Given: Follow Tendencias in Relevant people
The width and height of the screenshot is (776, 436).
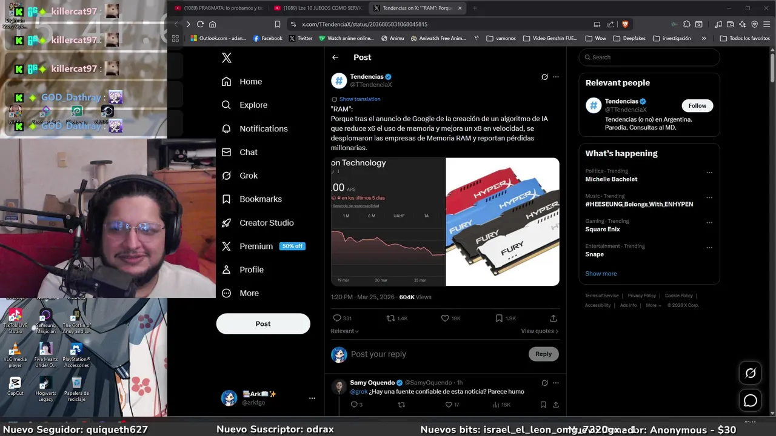Looking at the screenshot, I should 697,105.
